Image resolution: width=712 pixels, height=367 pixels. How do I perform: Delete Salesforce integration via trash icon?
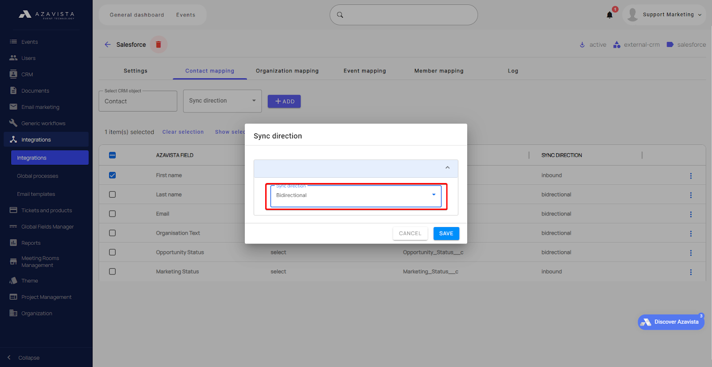158,44
